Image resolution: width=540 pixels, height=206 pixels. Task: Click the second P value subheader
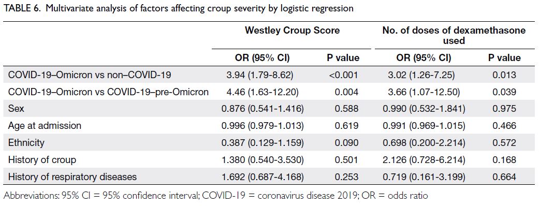tap(504, 58)
